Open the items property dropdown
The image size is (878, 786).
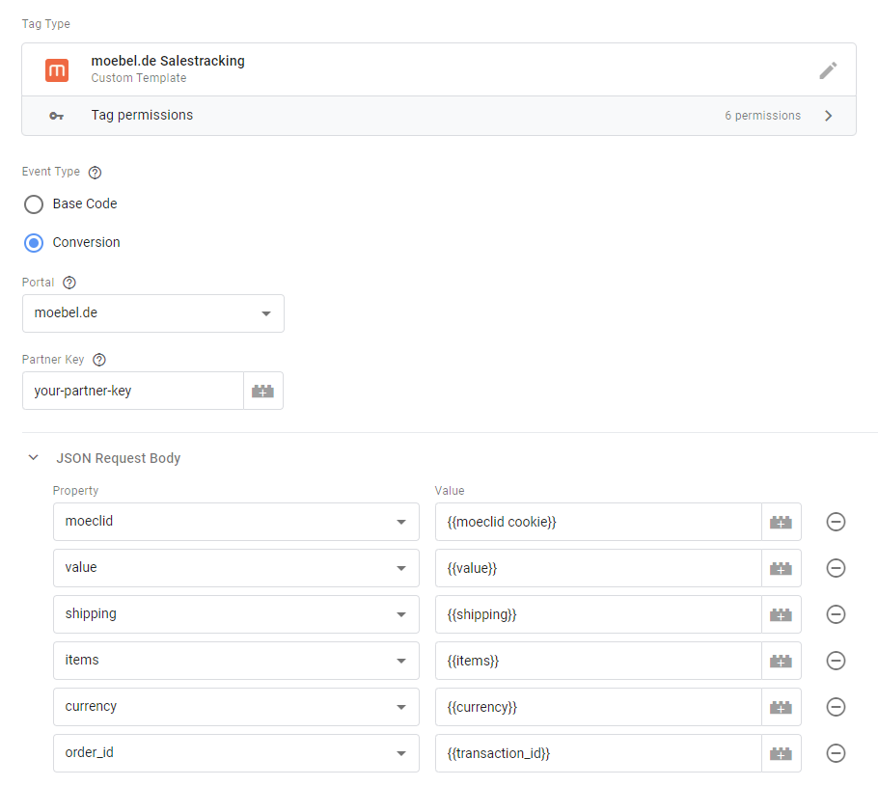click(236, 661)
